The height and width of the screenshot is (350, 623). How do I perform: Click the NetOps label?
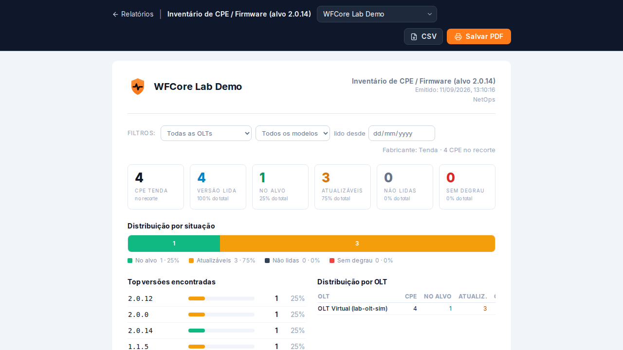coord(484,100)
